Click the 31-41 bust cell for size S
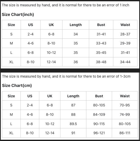The height and width of the screenshot is (141, 140). [101, 34]
